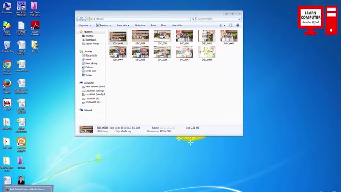341x192 pixels.
Task: Click the Change your view icon
Action: click(x=221, y=25)
